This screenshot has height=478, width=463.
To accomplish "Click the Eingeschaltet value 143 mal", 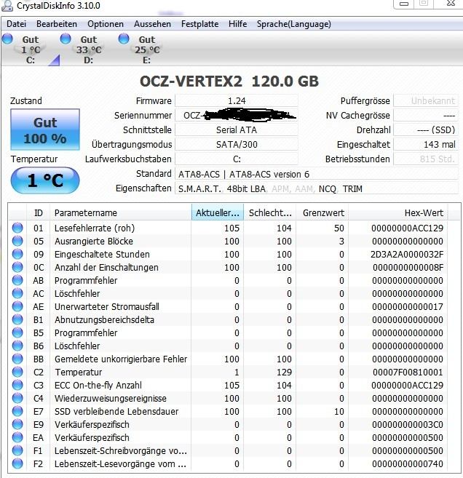I will click(426, 145).
